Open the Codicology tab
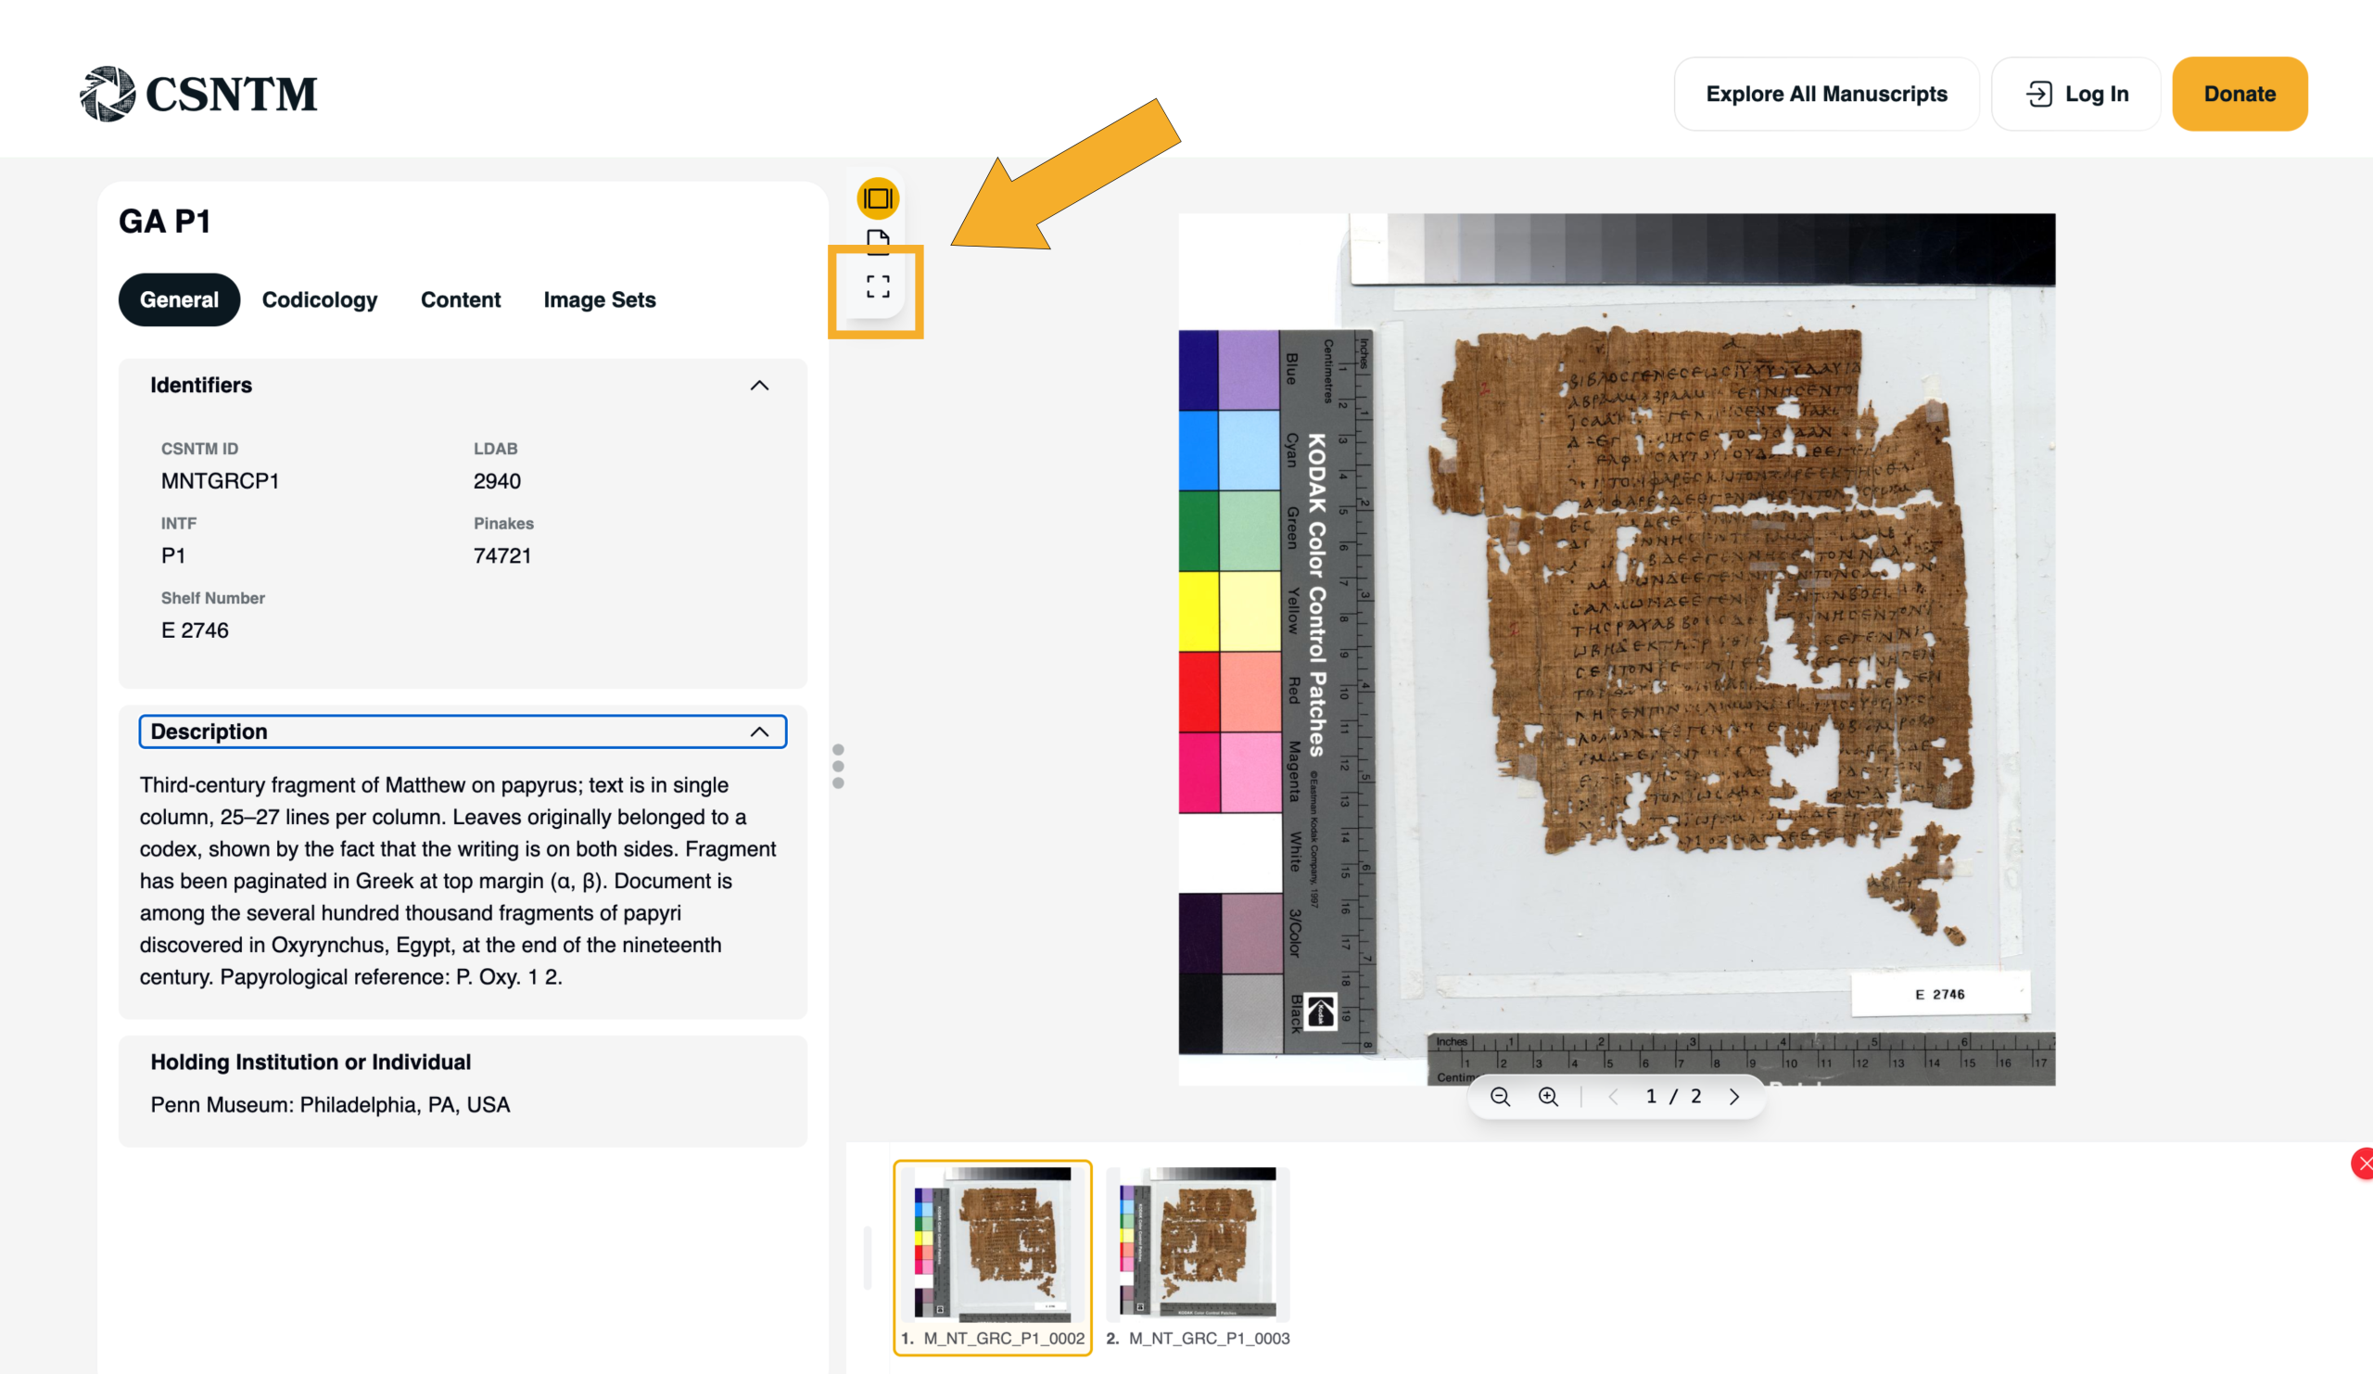The image size is (2373, 1374). click(319, 299)
